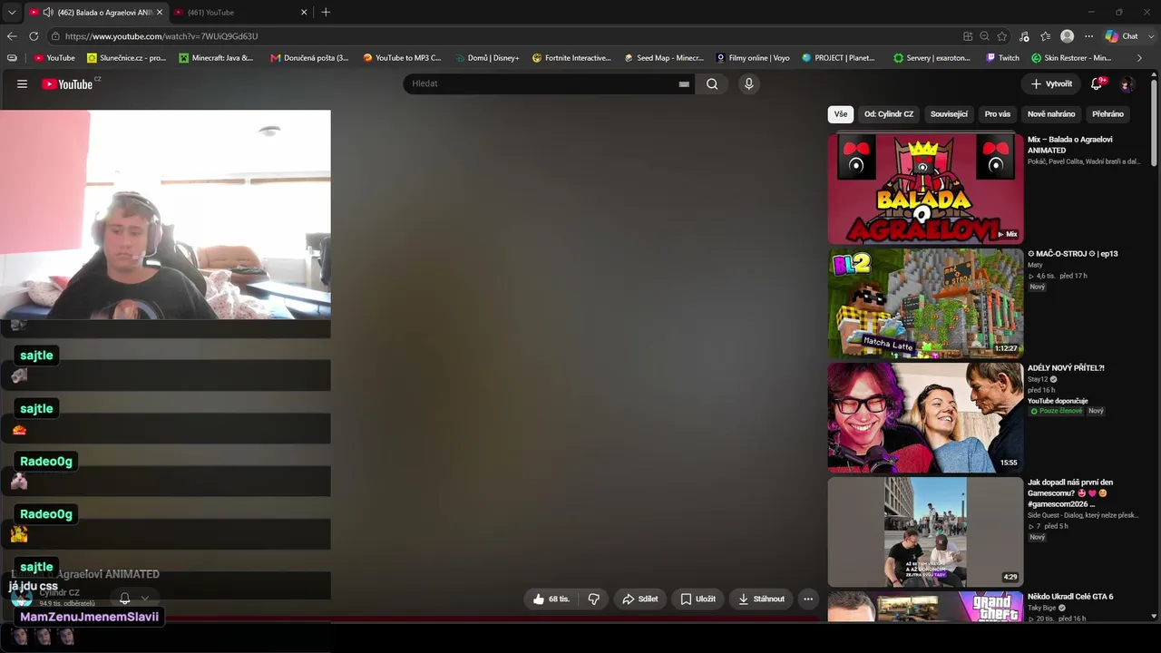Start voice search with the microphone
Screen dimensions: 1161x653
748,84
